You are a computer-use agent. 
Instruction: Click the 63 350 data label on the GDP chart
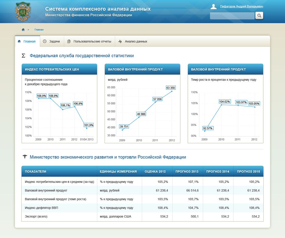(x=170, y=88)
